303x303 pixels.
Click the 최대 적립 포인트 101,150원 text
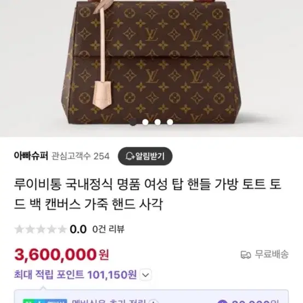point(75,275)
